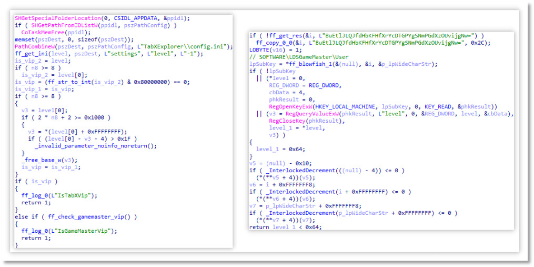534x267 pixels.
Task: Select the _invalid_parameter_noinfo_noreturn call
Action: (x=96, y=146)
